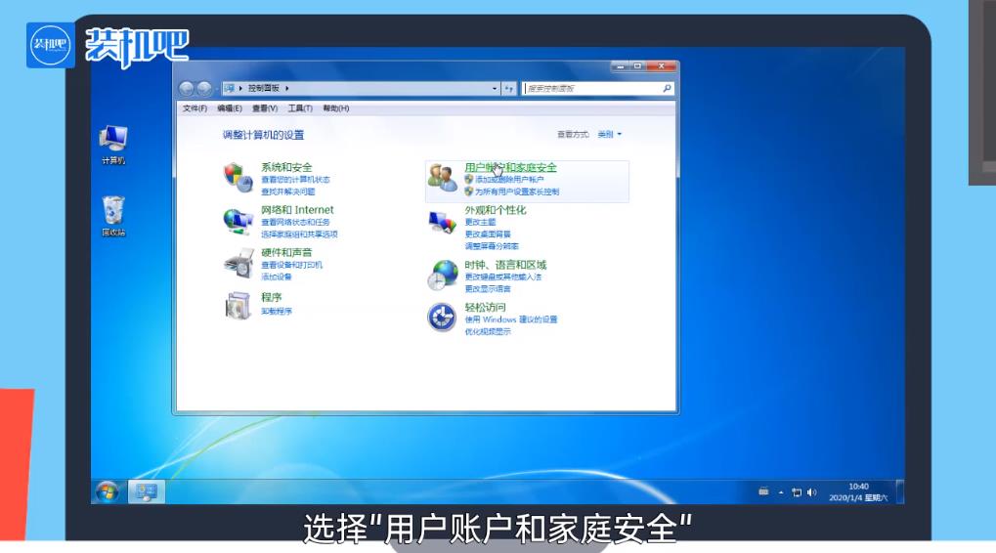Click the 控制面板 breadcrumb in address bar
This screenshot has height=553, width=996.
(x=264, y=88)
